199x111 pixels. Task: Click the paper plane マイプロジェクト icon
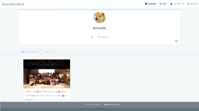tap(22, 52)
